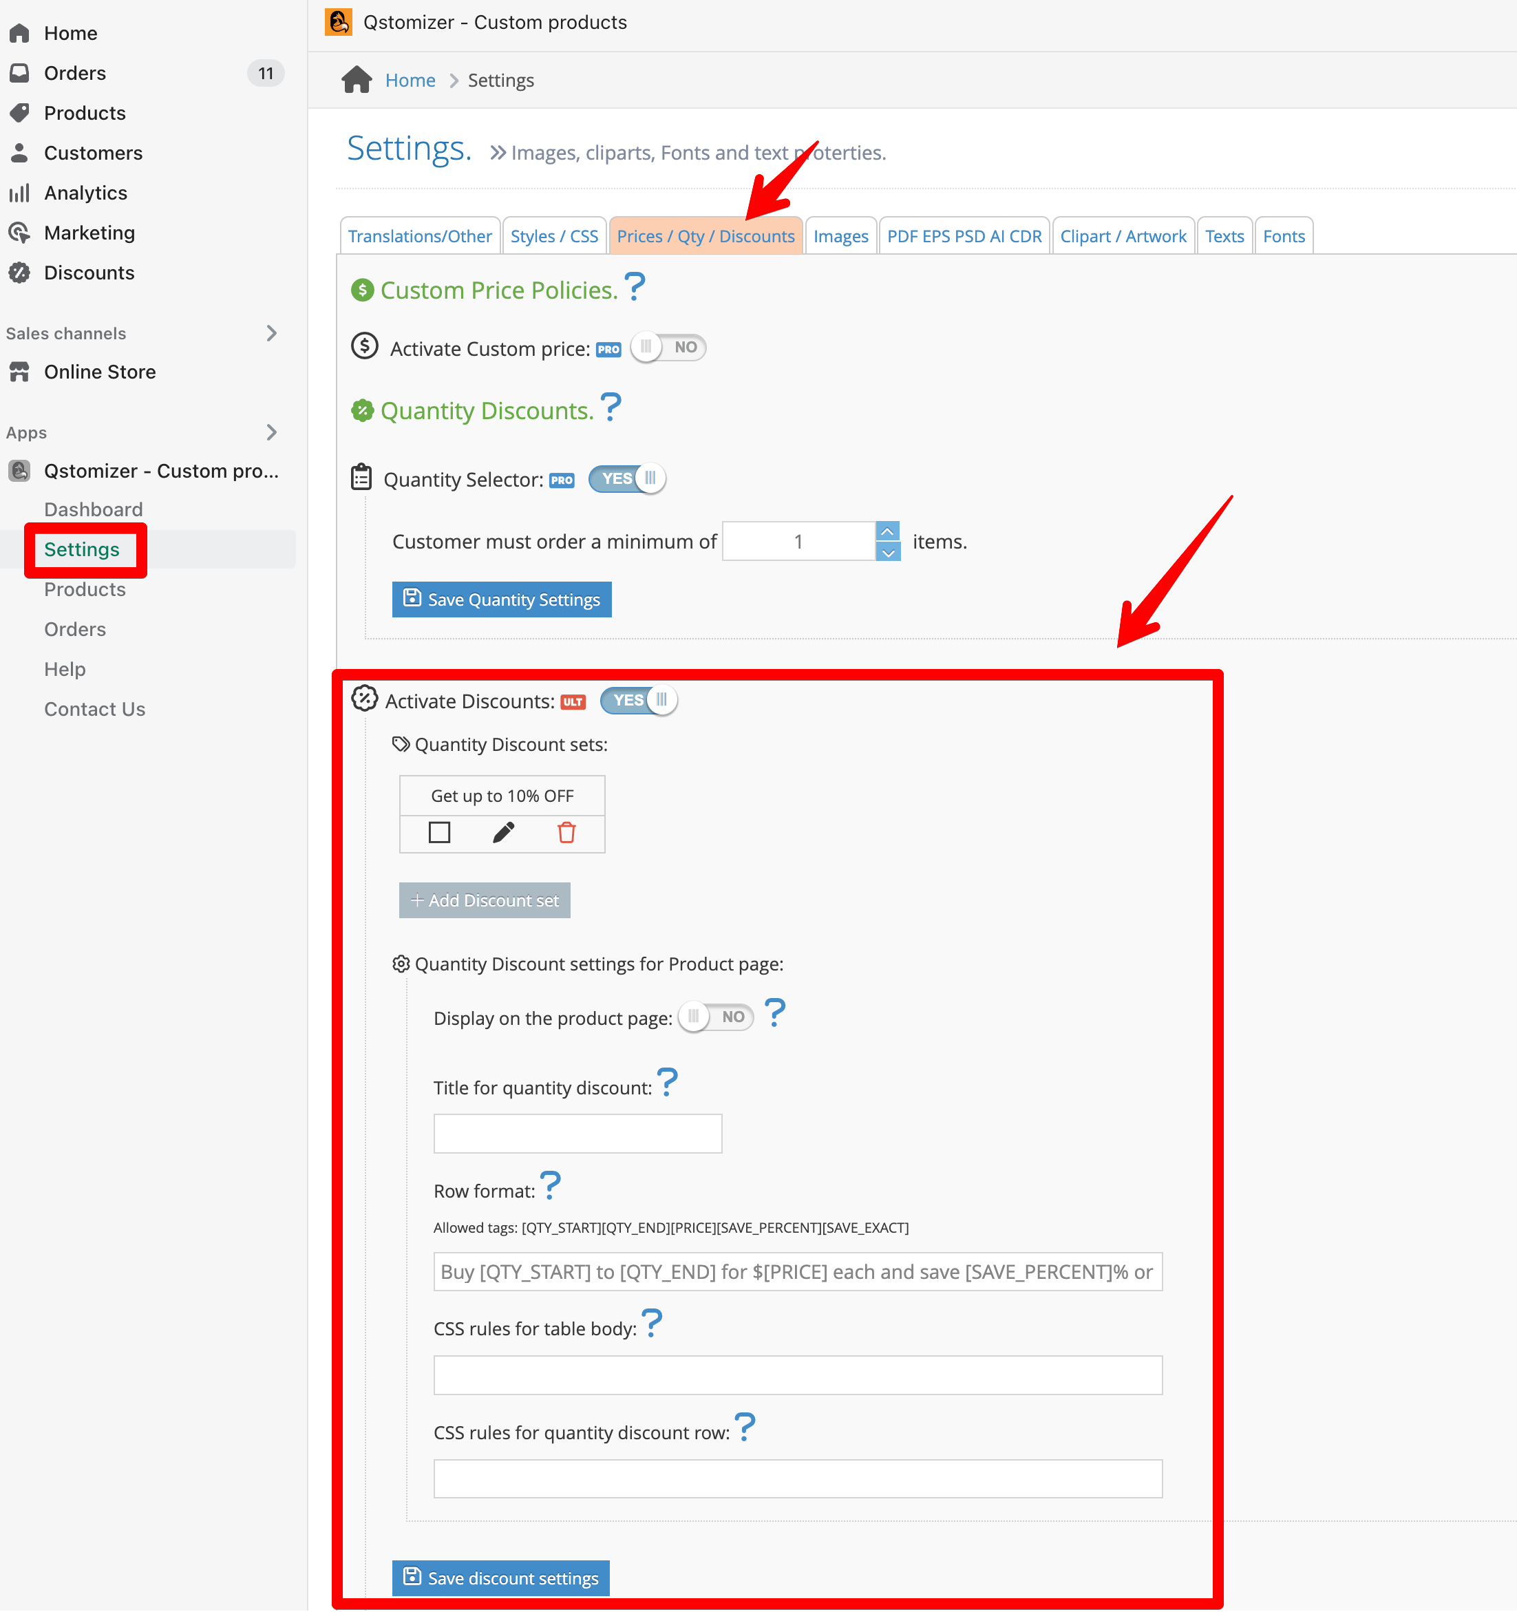Image resolution: width=1517 pixels, height=1612 pixels.
Task: Click Save discount settings button
Action: (501, 1578)
